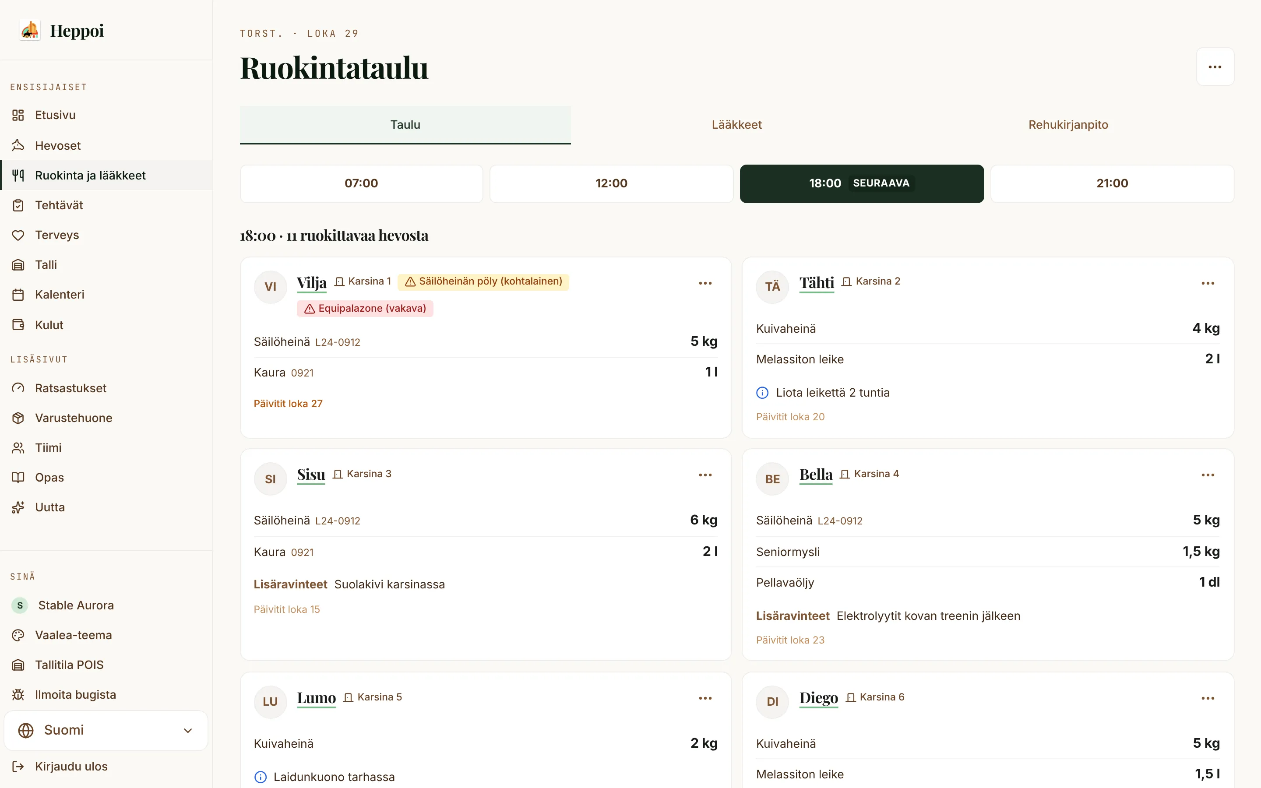The height and width of the screenshot is (788, 1261).
Task: Click the Varustehuone box icon
Action: (18, 418)
